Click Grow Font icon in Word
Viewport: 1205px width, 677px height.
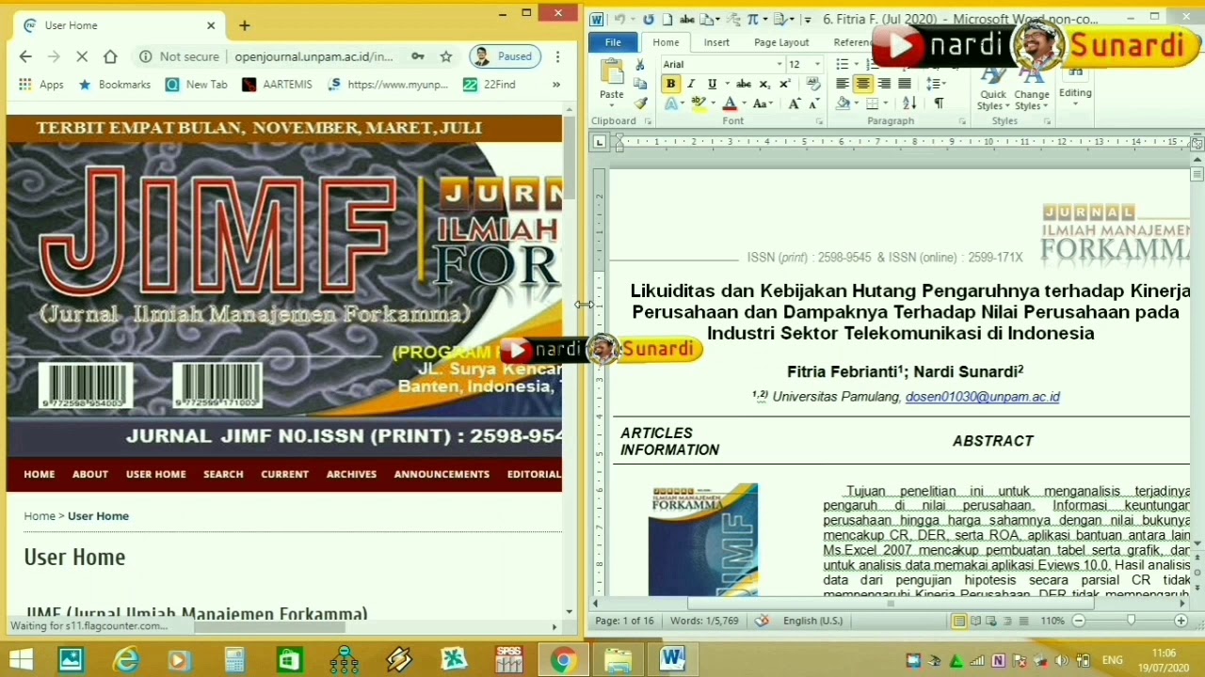coord(794,103)
